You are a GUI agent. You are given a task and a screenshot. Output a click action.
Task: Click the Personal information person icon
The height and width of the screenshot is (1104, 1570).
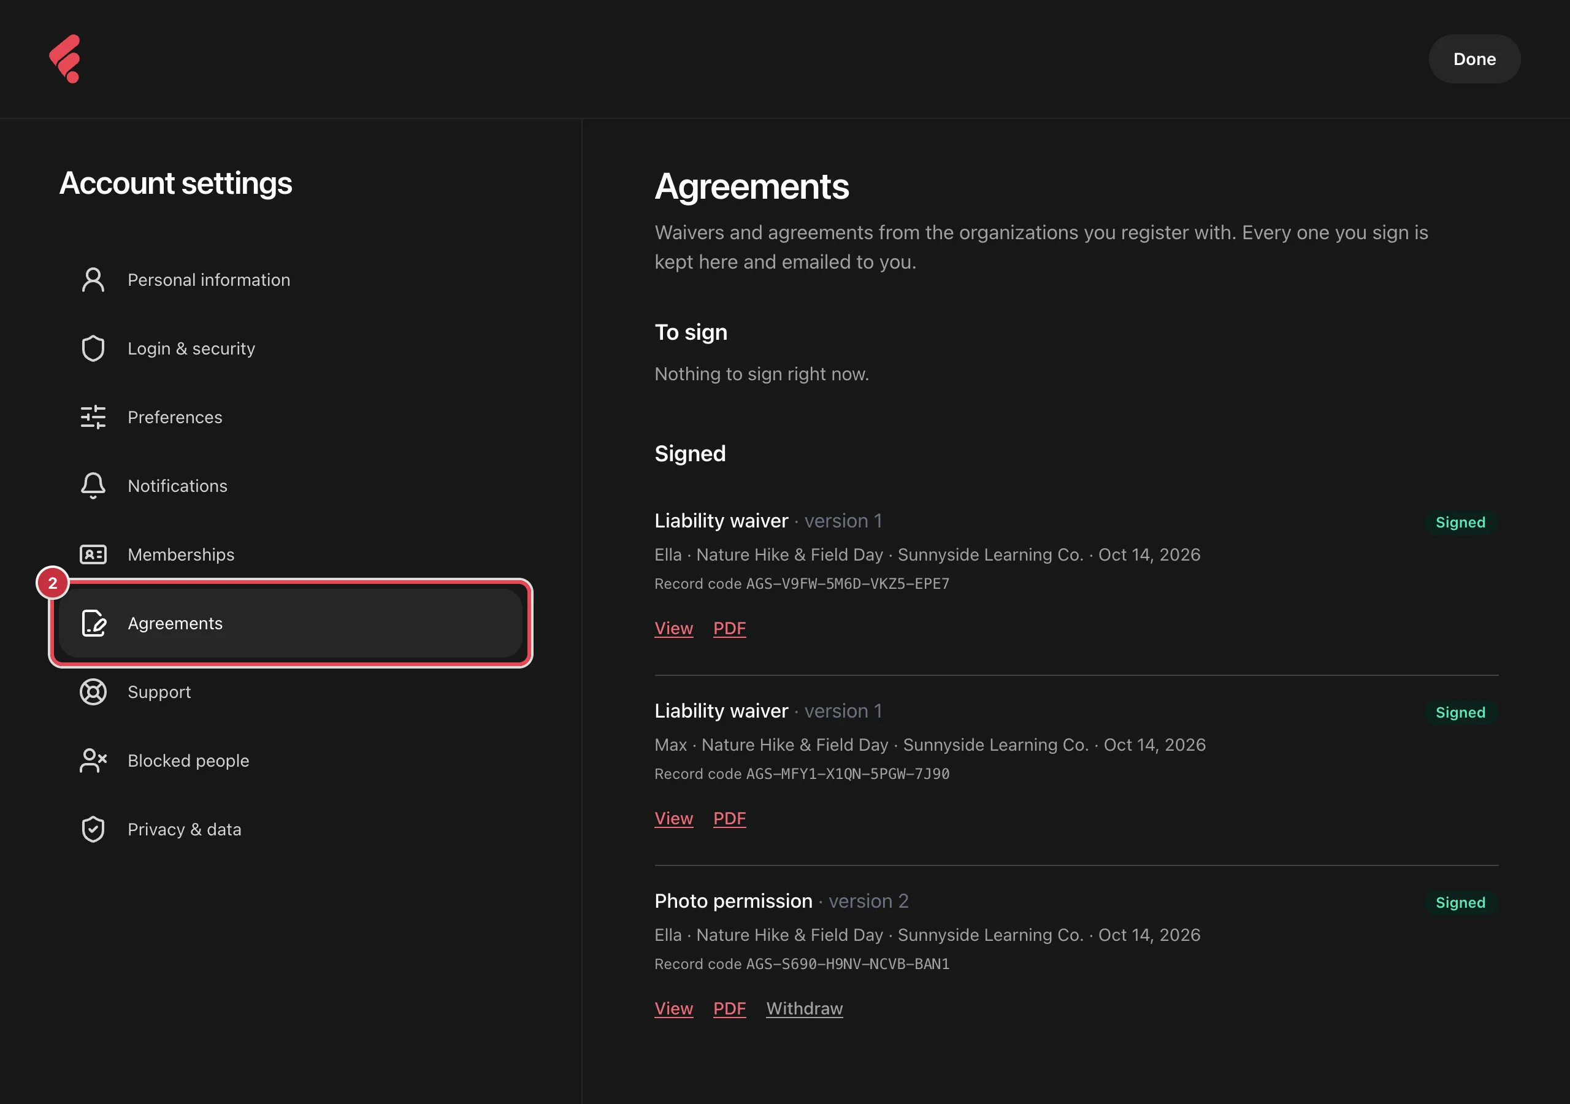(x=93, y=280)
